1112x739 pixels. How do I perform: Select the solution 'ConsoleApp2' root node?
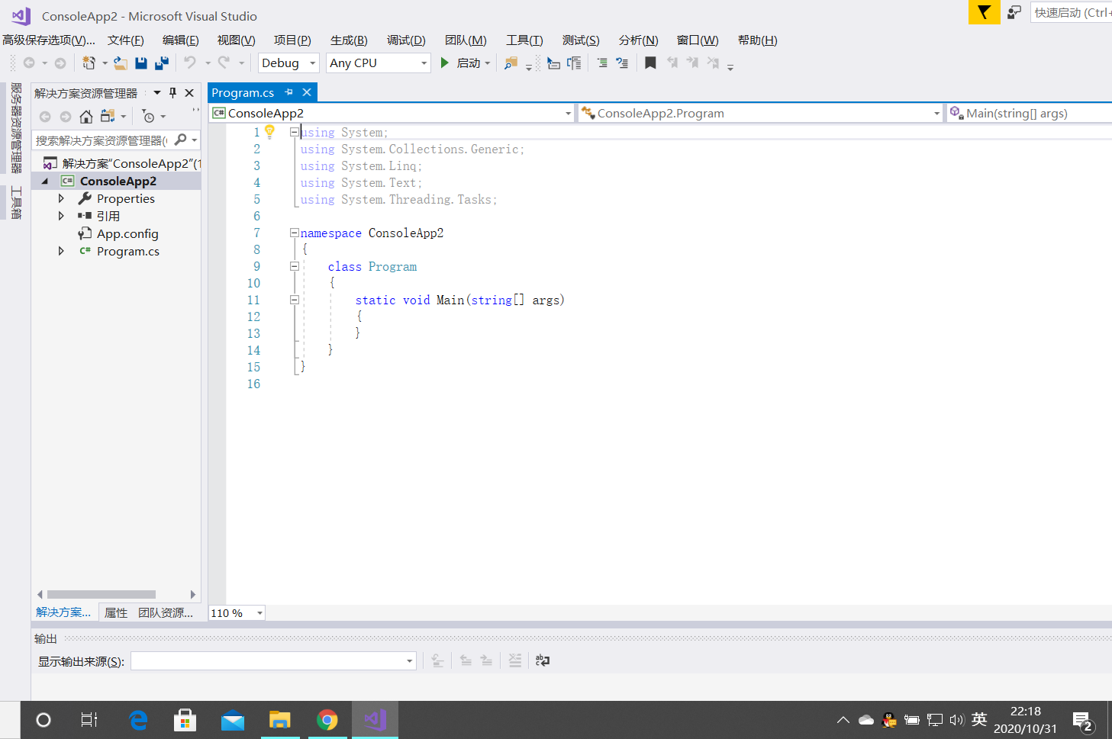tap(122, 163)
